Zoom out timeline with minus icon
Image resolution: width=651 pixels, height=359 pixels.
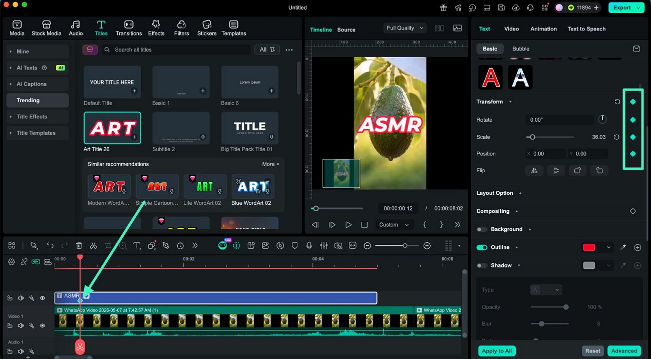point(367,245)
